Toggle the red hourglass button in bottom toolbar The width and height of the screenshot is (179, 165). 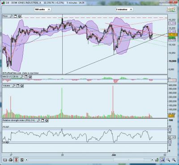[x=16, y=160]
